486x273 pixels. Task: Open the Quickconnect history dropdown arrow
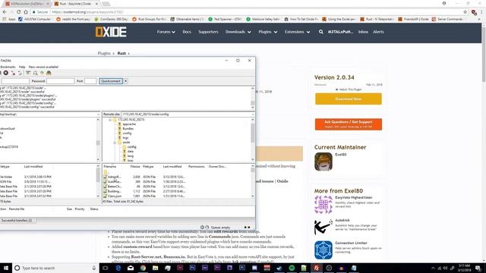(x=125, y=81)
